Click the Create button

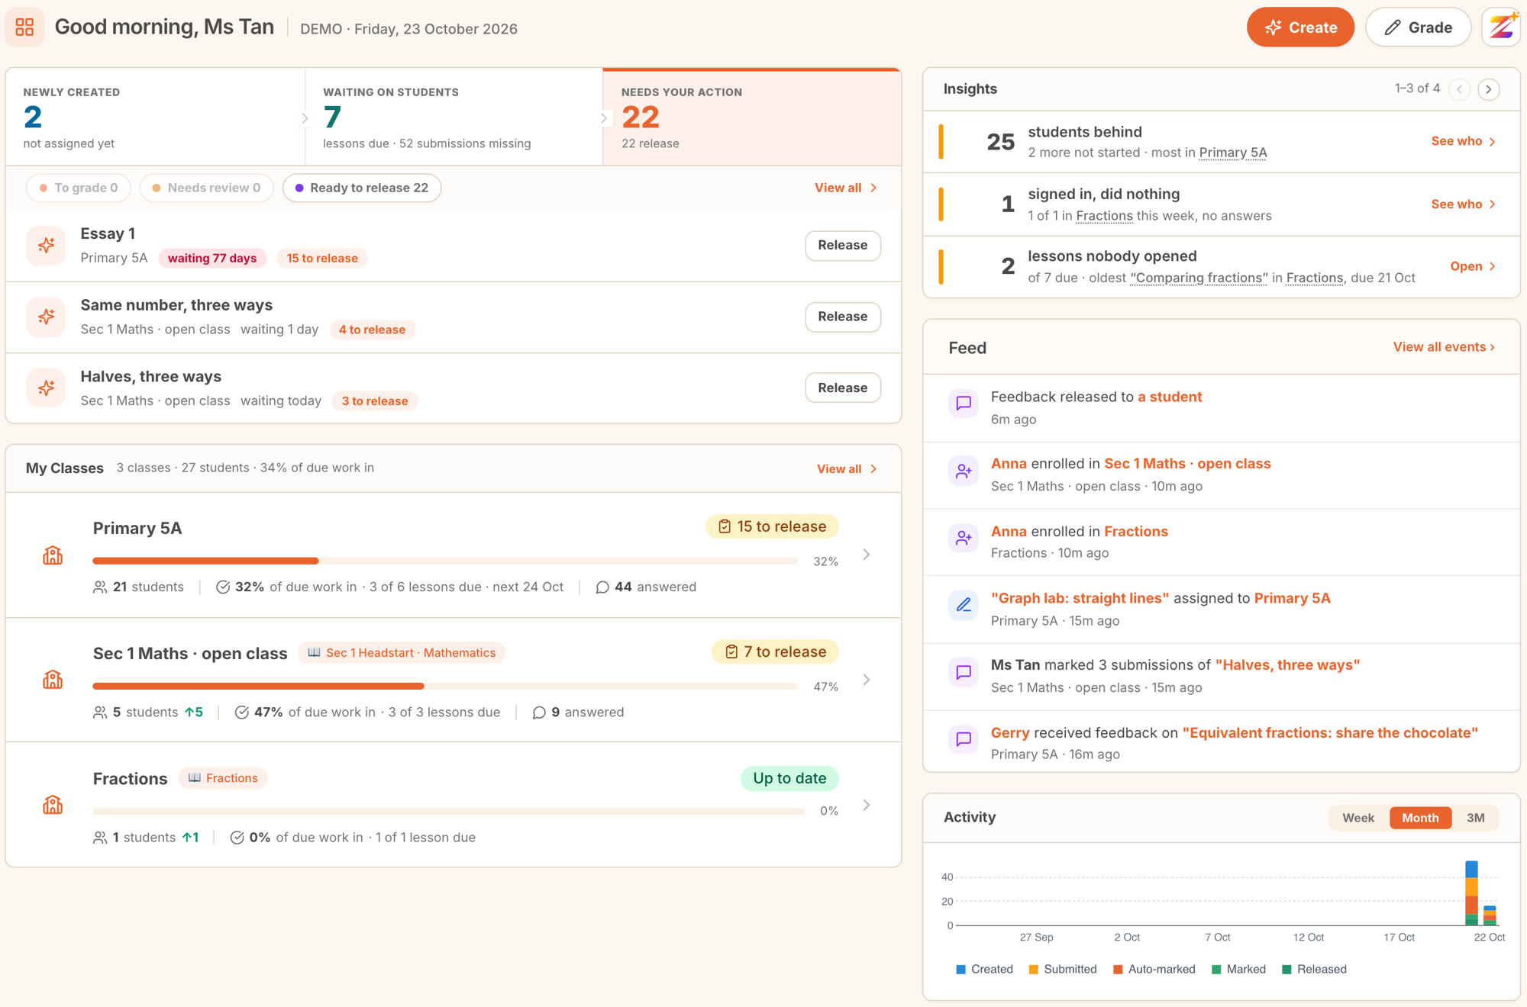1300,27
